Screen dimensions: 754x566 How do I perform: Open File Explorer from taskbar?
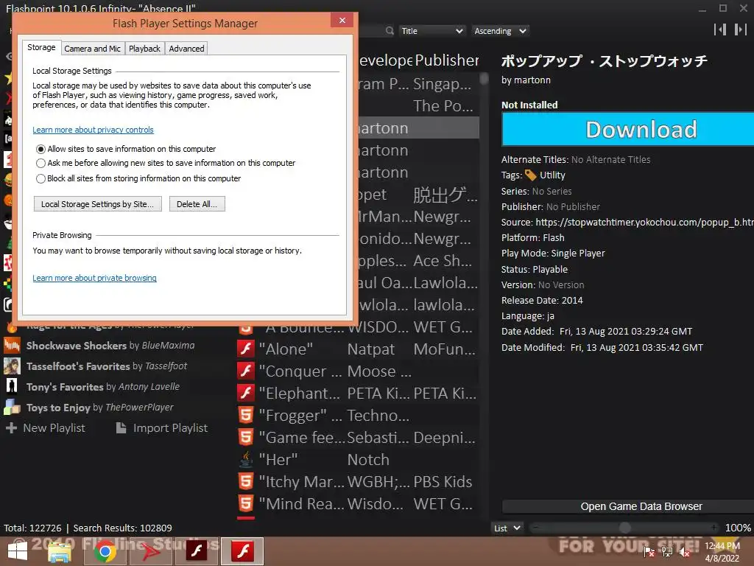60,551
